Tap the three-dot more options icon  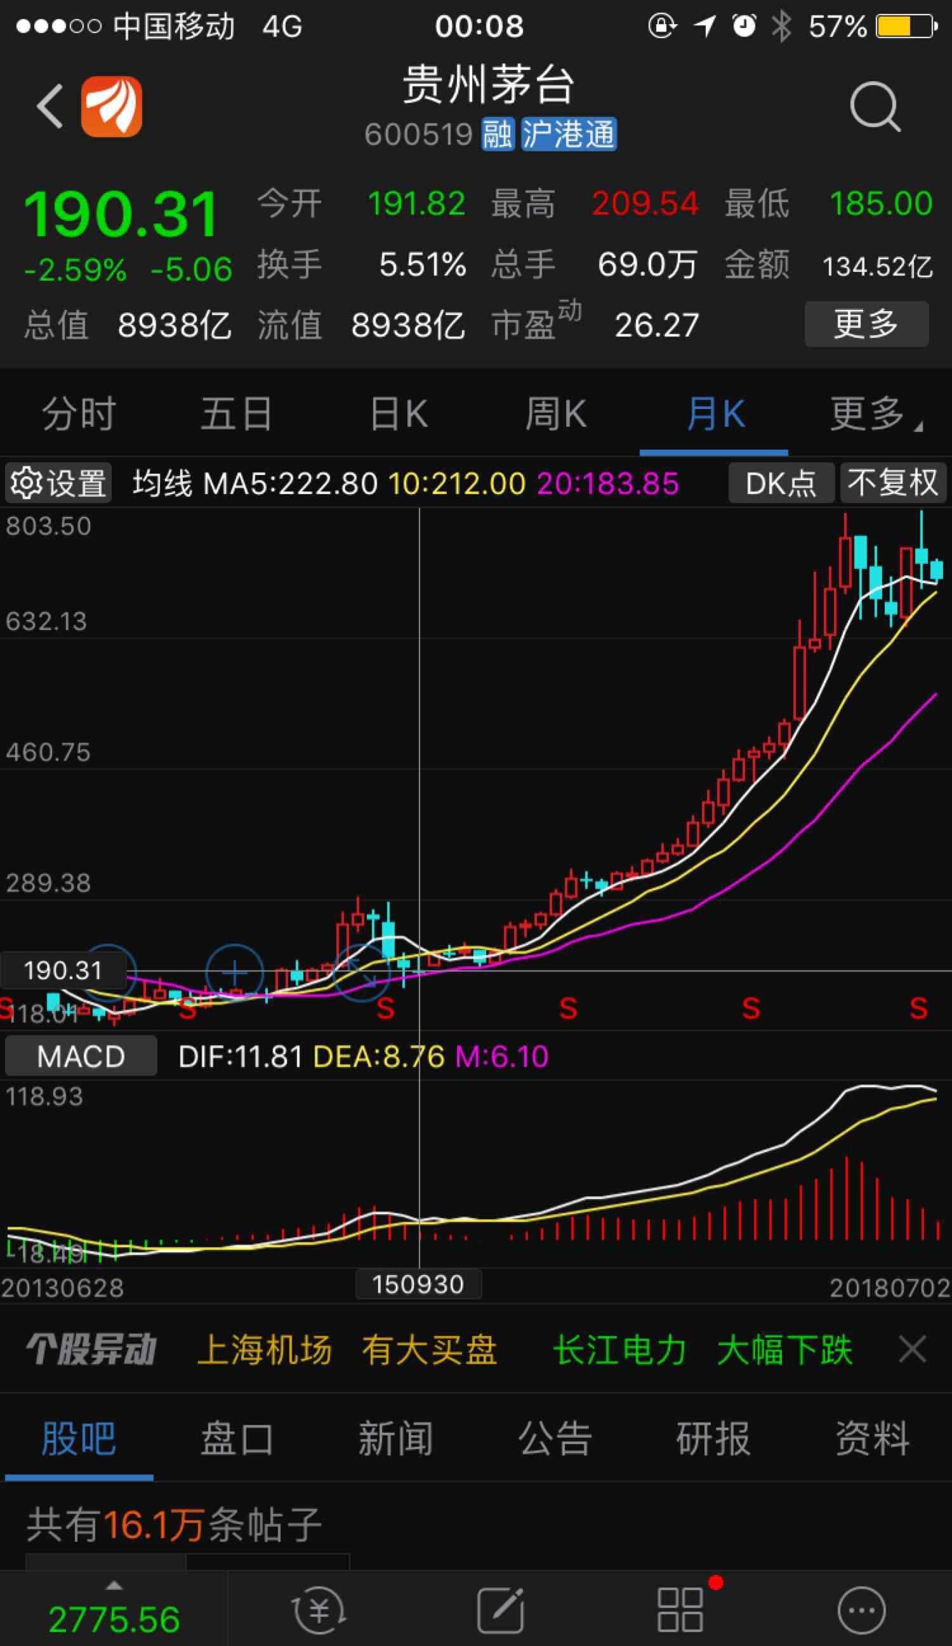click(x=861, y=1610)
